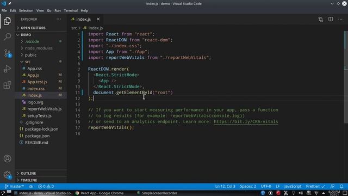Click Ln 12, Col 3 in status bar

pyautogui.click(x=225, y=186)
